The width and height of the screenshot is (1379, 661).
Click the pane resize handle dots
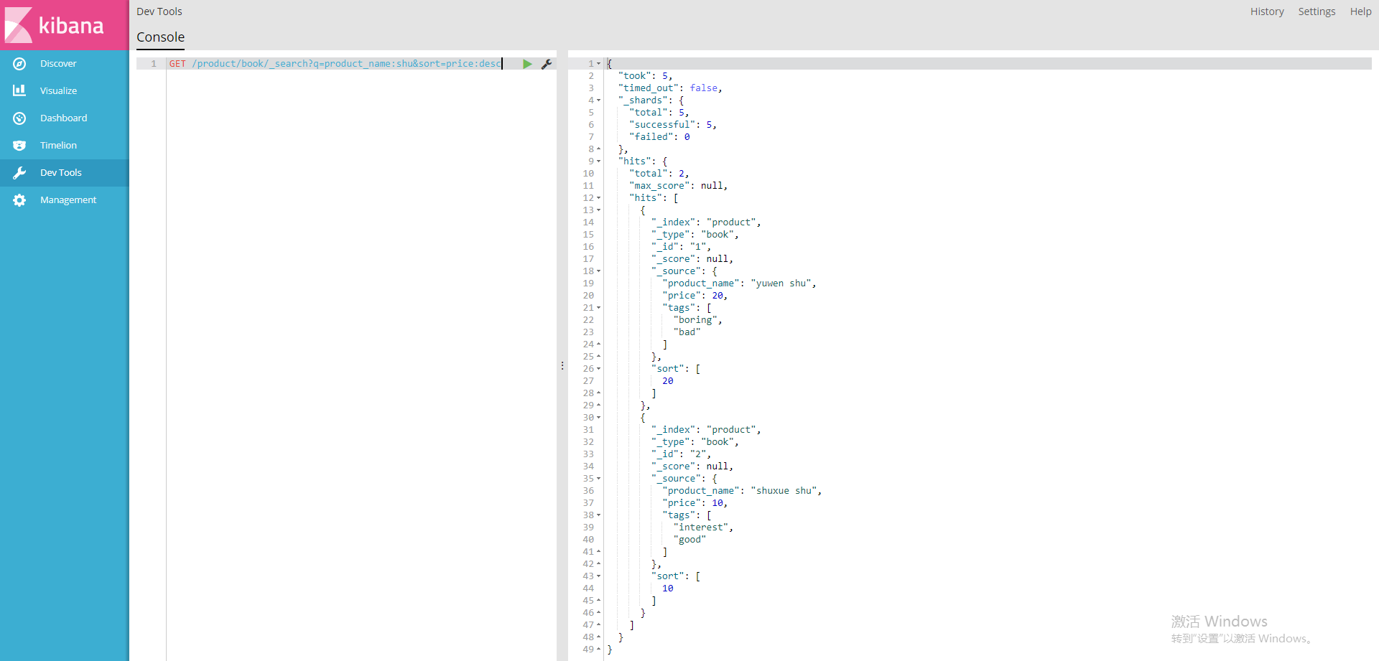[562, 366]
